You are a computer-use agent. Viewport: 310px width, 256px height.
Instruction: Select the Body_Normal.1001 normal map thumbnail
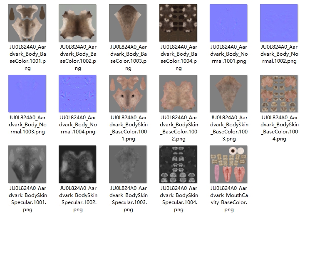[228, 23]
